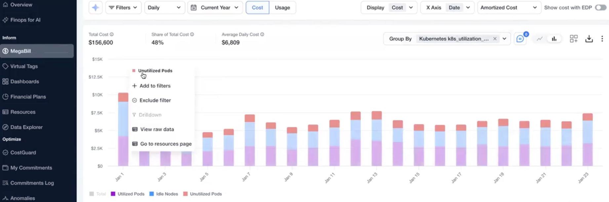The image size is (609, 202).
Task: Click the Unutilized Pods legend color swatch
Action: [x=185, y=194]
